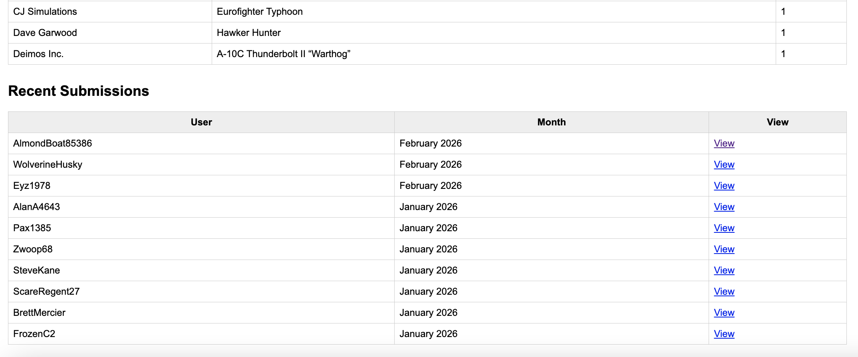Open Zwoop68's submission via View link

724,249
